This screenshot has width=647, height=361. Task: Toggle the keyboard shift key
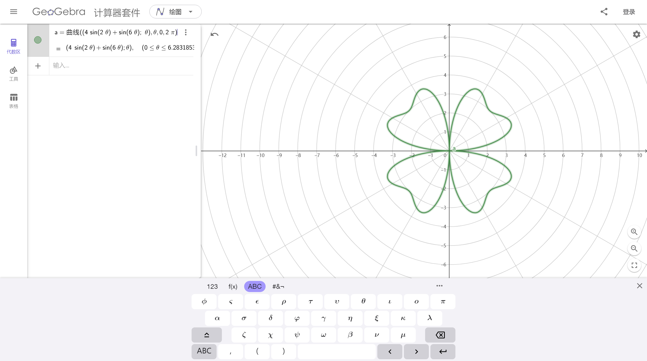[206, 335]
